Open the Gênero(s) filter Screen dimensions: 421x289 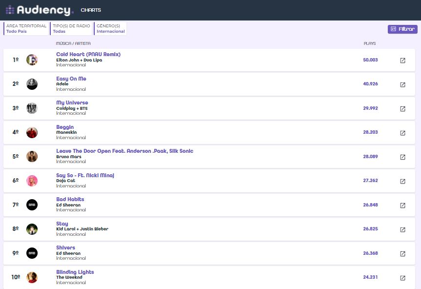(x=110, y=28)
